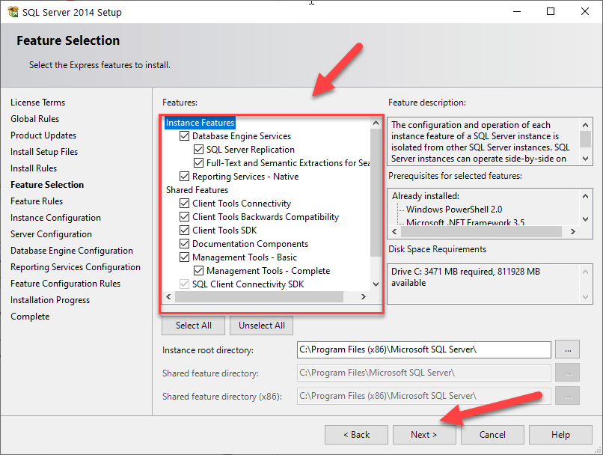603x455 pixels.
Task: Uncheck Client Tools SDK
Action: [184, 230]
